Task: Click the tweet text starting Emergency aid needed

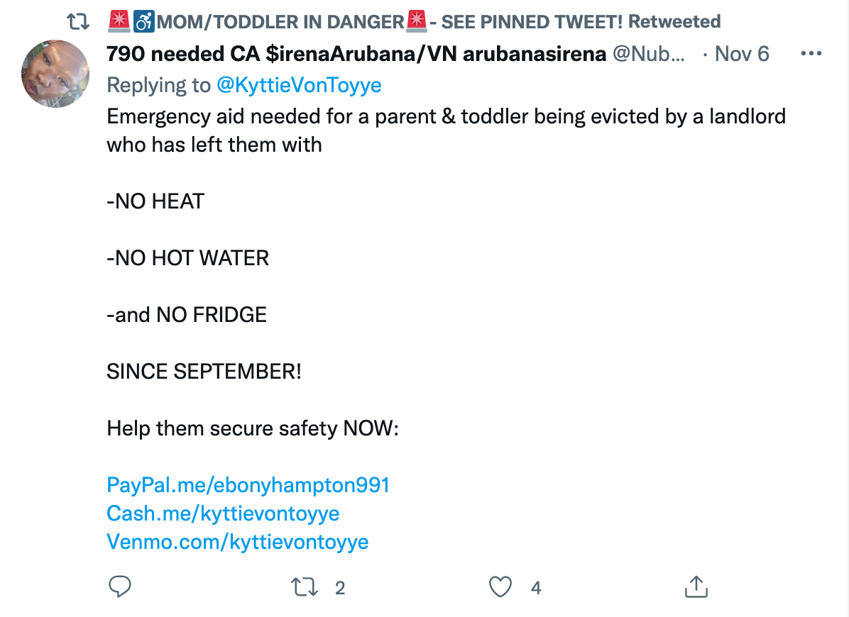Action: click(446, 130)
